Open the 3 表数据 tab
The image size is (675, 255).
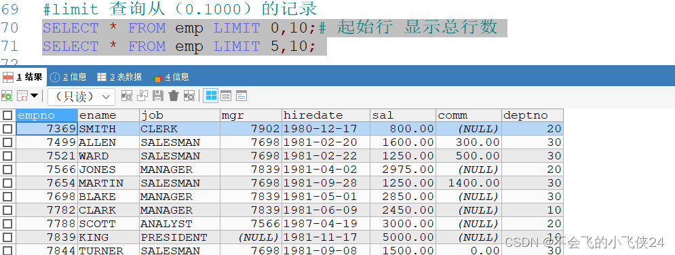click(119, 77)
